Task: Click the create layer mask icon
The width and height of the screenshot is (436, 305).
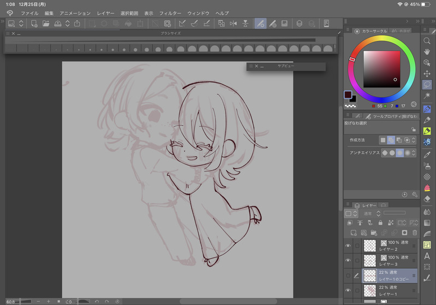Action: click(404, 233)
